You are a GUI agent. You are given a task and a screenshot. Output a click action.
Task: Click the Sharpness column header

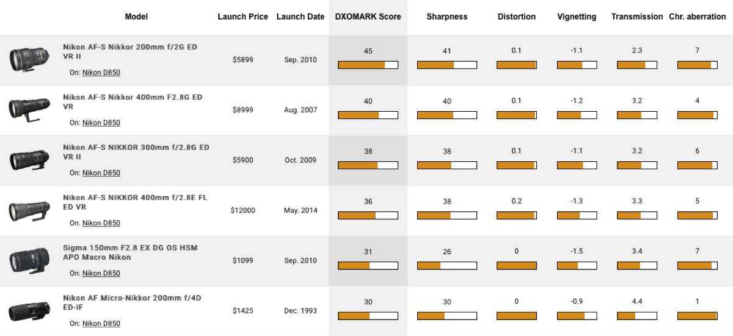tap(447, 17)
